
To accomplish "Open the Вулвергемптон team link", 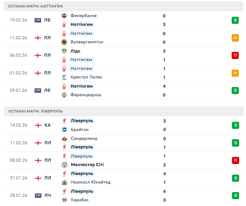I will tap(87, 42).
